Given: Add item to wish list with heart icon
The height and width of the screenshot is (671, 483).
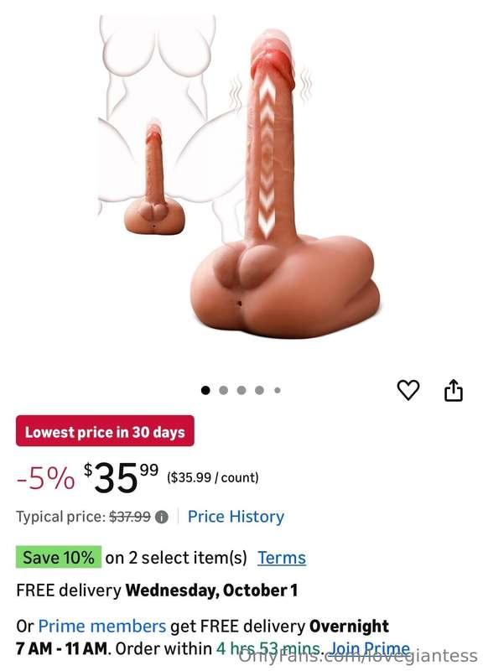Looking at the screenshot, I should pos(408,390).
